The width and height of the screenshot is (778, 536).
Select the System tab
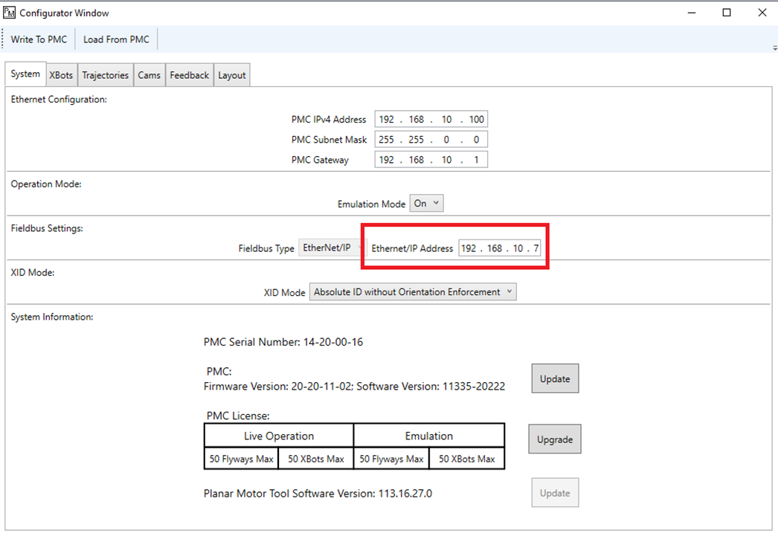25,74
